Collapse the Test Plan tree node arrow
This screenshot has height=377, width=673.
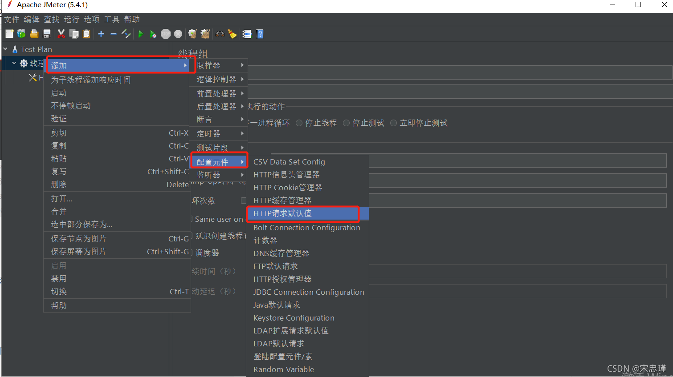[x=5, y=49]
